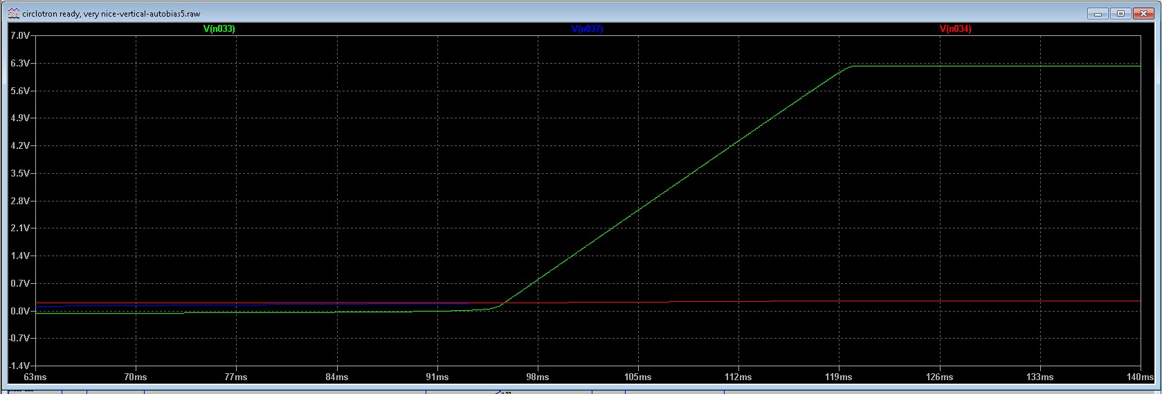The image size is (1162, 394).
Task: Maximize the waveform window
Action: point(1120,13)
